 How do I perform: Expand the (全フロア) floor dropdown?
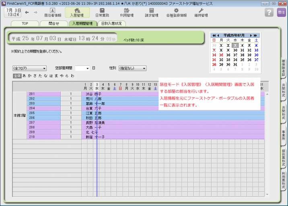30,68
